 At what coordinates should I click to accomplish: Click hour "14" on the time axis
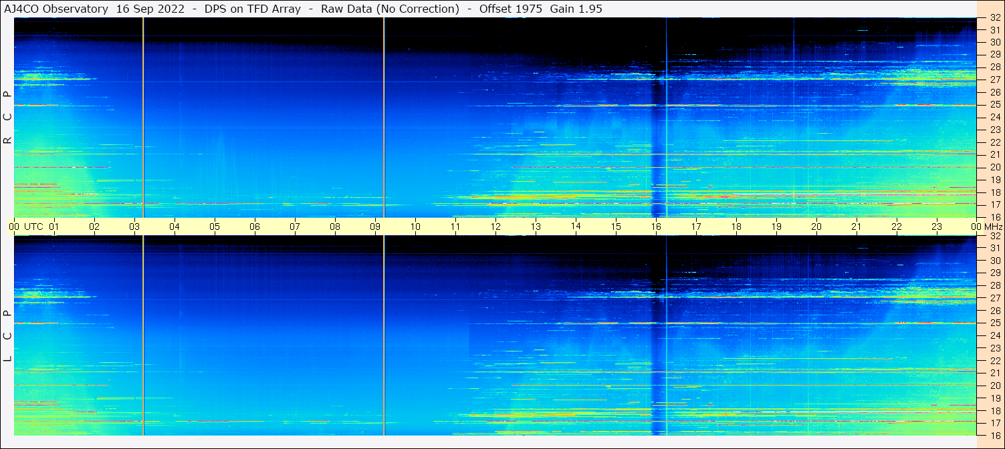(x=576, y=227)
